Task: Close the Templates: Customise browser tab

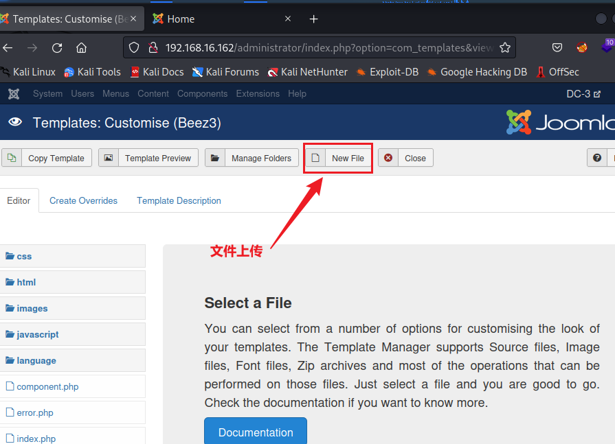Action: pyautogui.click(x=133, y=19)
